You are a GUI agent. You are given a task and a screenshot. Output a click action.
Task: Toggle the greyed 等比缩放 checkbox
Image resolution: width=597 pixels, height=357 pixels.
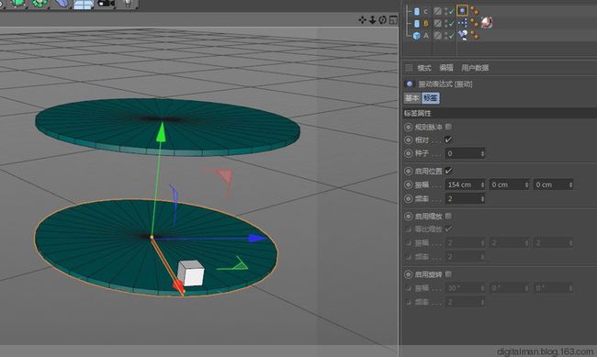448,229
